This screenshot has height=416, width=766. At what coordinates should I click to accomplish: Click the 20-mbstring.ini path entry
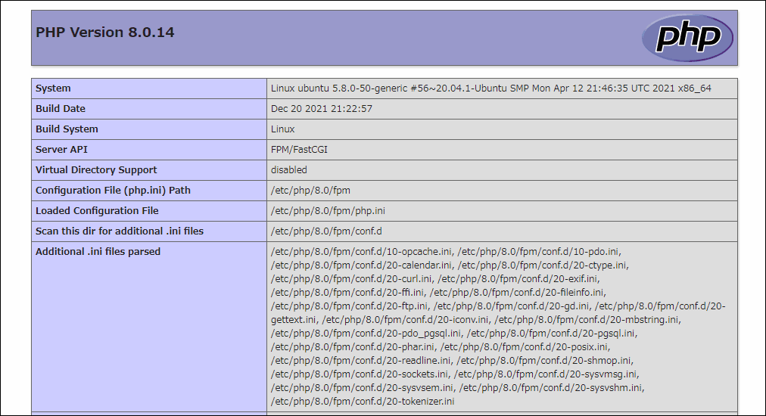coord(587,320)
